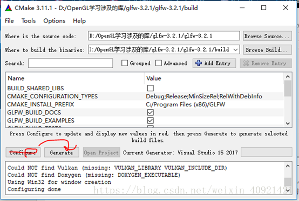299x201 pixels.
Task: Open the Help menu
Action: pos(79,20)
